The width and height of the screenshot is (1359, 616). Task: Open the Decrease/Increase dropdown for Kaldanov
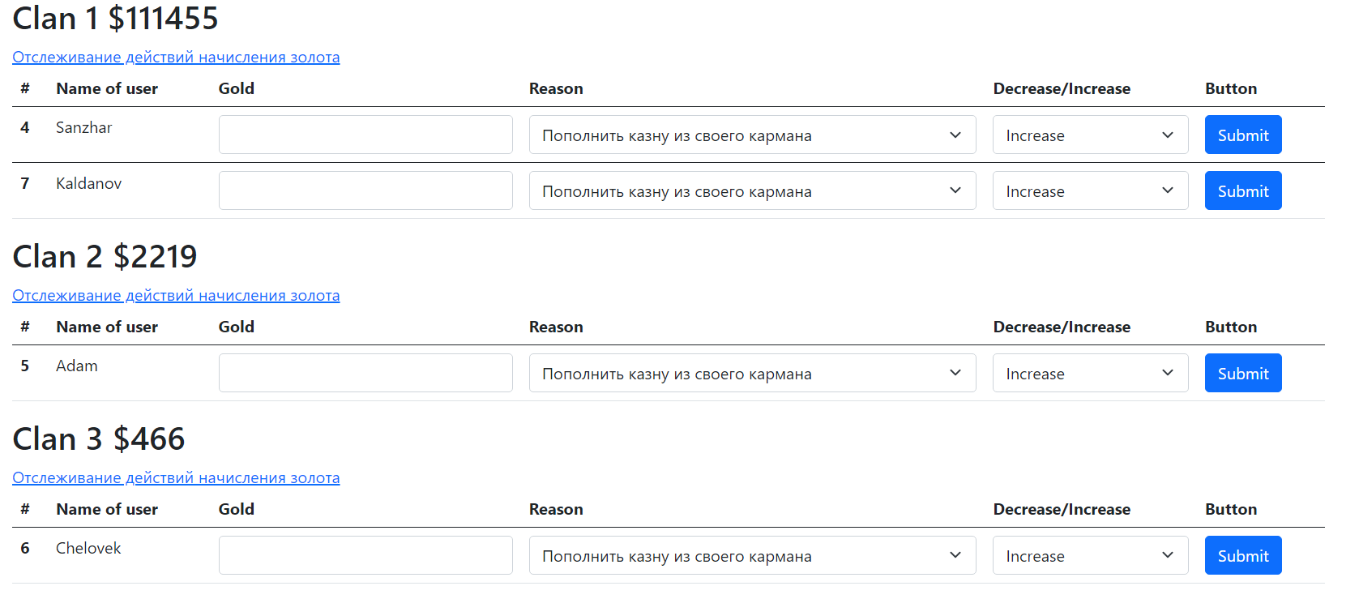point(1090,190)
